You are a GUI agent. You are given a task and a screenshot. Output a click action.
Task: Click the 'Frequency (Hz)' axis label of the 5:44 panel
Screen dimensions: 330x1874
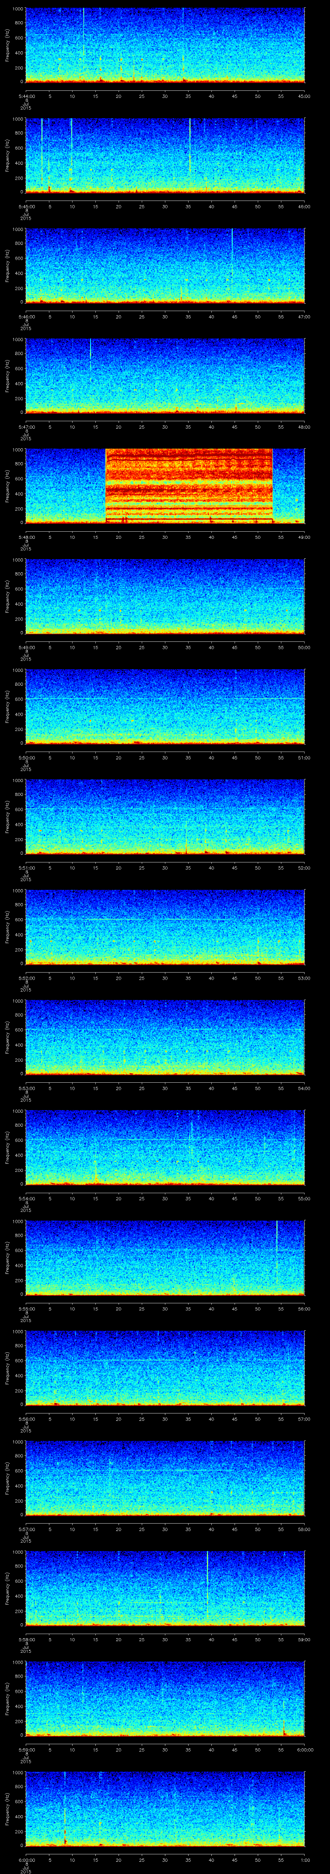[7, 45]
